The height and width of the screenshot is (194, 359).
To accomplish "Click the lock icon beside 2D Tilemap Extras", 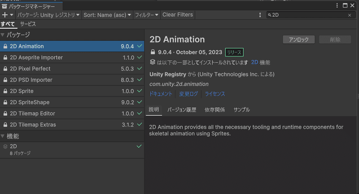I will click(x=5, y=124).
